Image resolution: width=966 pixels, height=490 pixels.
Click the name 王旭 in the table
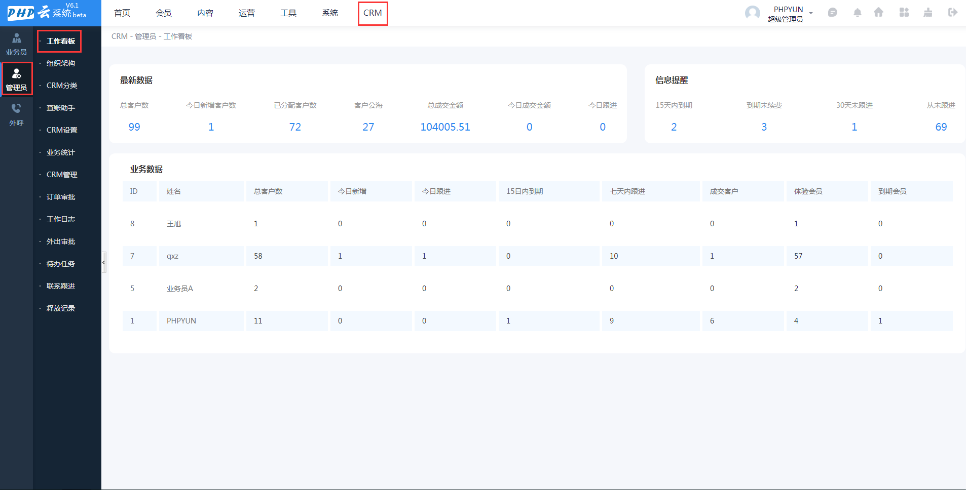[174, 224]
